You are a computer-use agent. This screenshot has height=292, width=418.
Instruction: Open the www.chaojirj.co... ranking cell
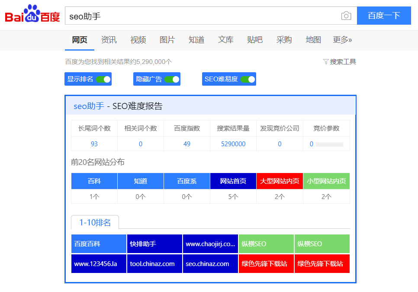click(x=210, y=244)
